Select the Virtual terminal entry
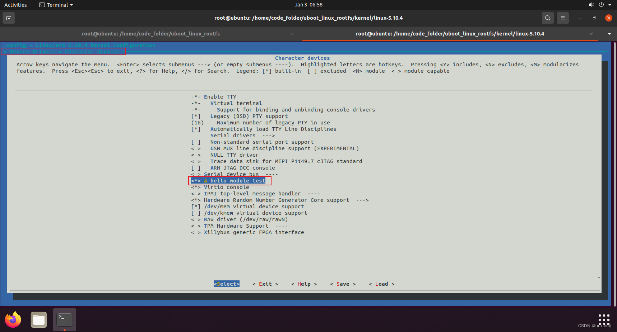 [x=227, y=103]
